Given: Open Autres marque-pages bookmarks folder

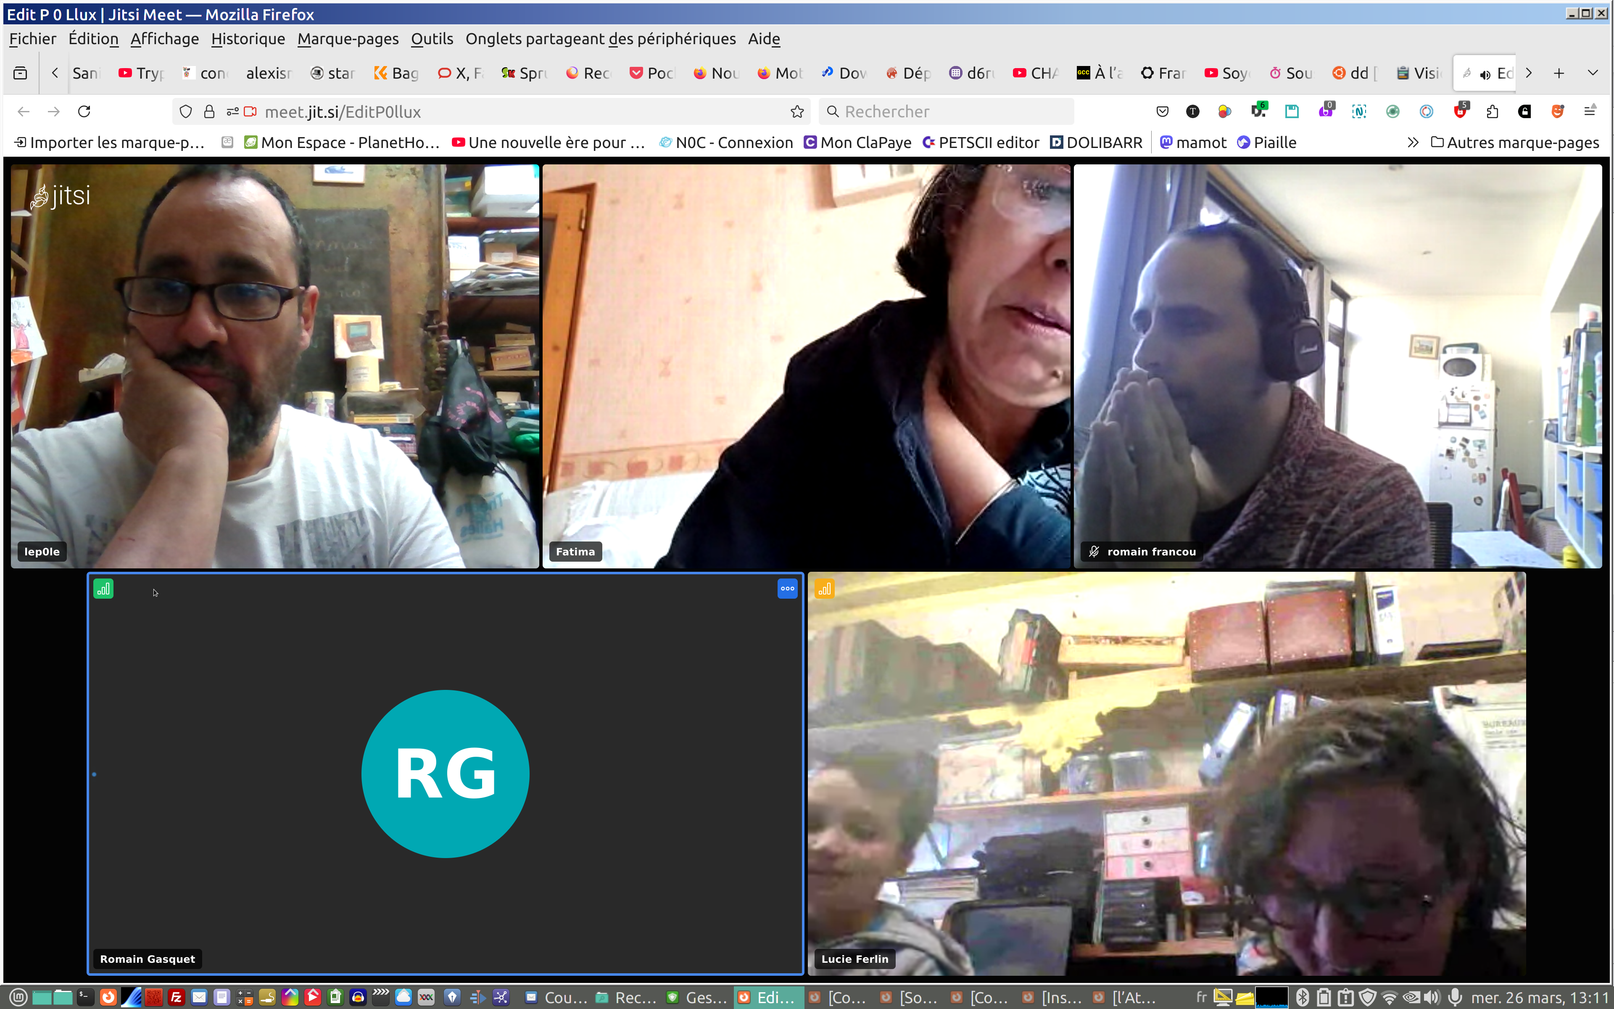Looking at the screenshot, I should coord(1515,142).
